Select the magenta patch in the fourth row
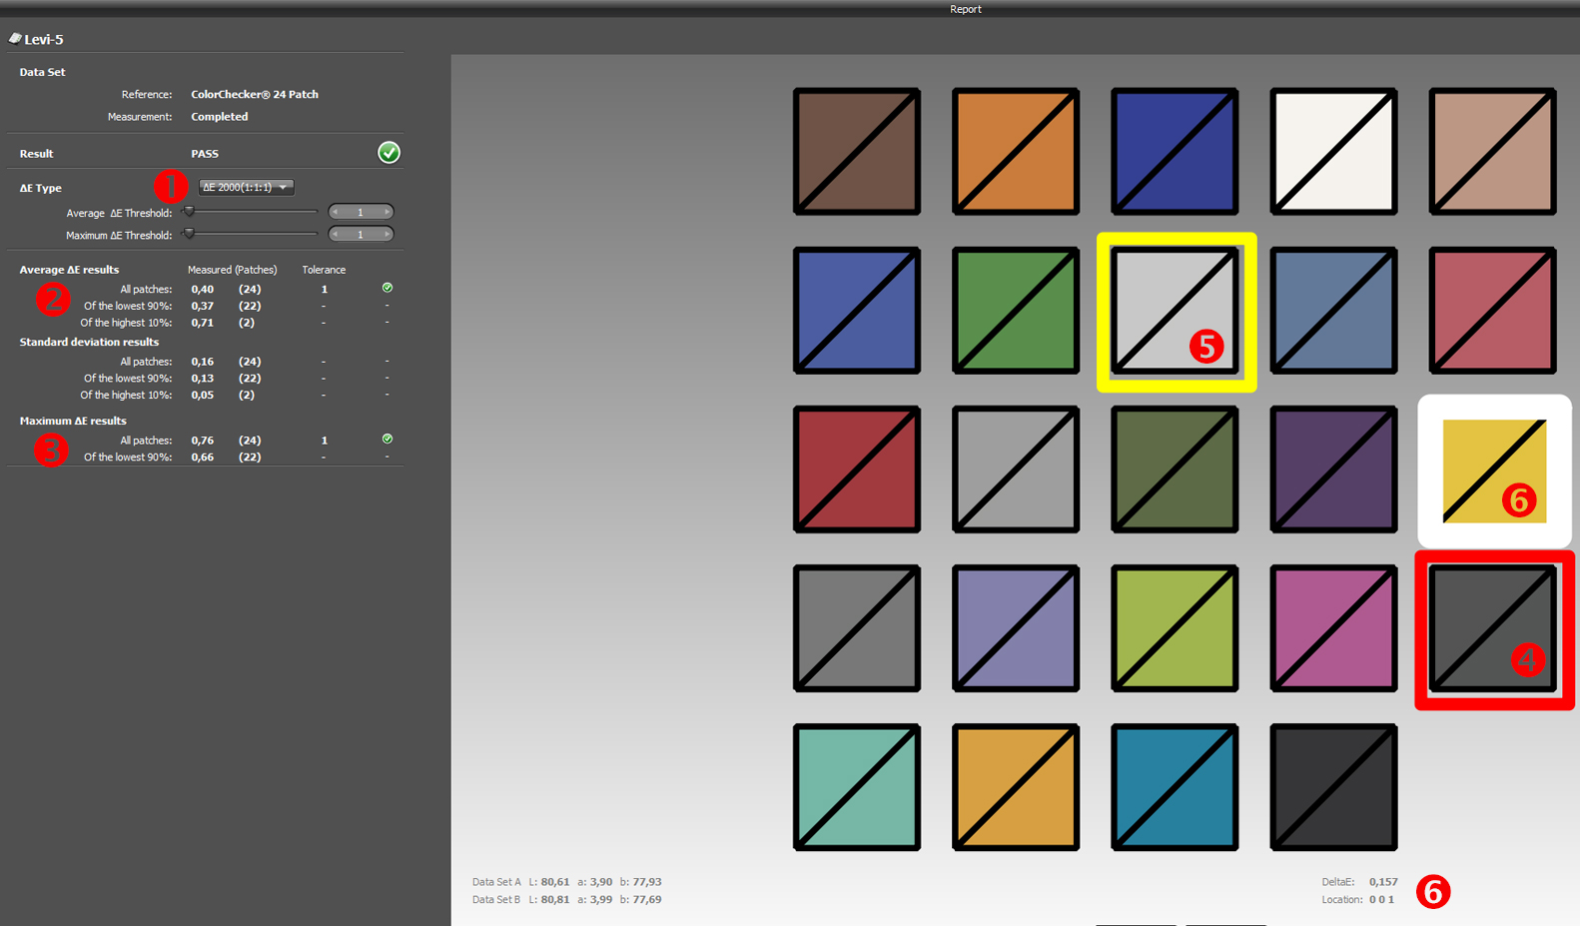The image size is (1580, 926). pyautogui.click(x=1333, y=628)
